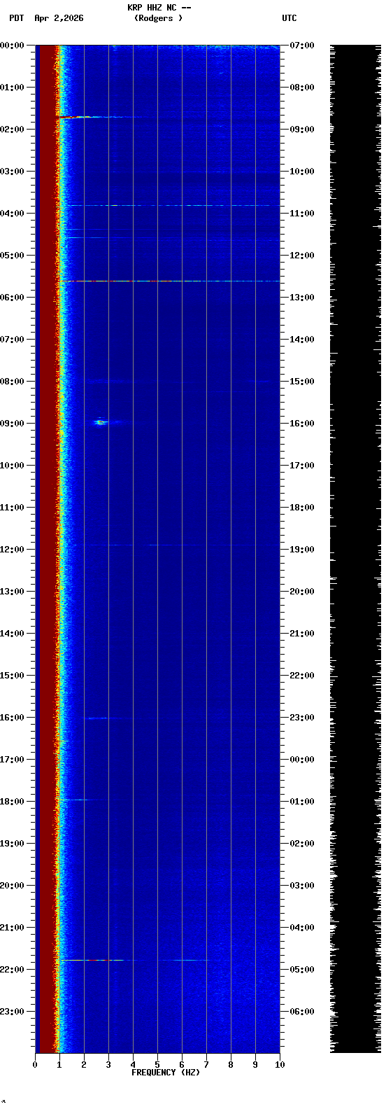Click the UTC time label '09:00'
386x1109 pixels.
[301, 130]
